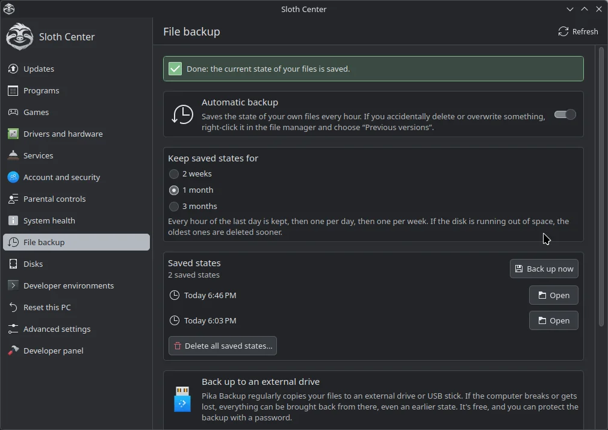Click the File backup clock icon in sidebar
This screenshot has height=430, width=608.
(x=13, y=242)
